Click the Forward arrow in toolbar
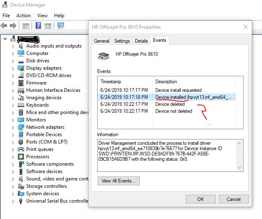Viewport: 262px width, 219px height. pos(14,25)
